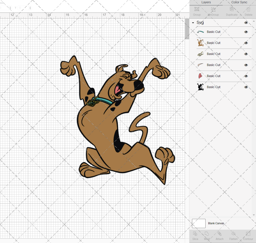This screenshot has width=256, height=243.
Task: Delete the selected layer via trash icon
Action: point(248,9)
